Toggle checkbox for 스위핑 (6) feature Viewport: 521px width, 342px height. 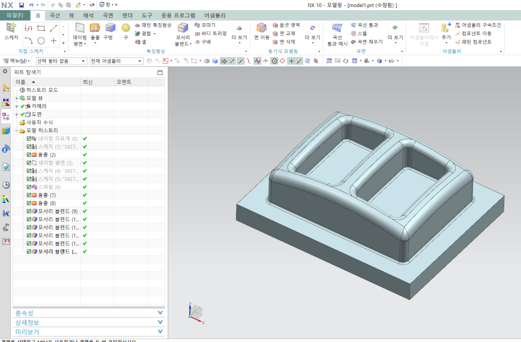[29, 187]
